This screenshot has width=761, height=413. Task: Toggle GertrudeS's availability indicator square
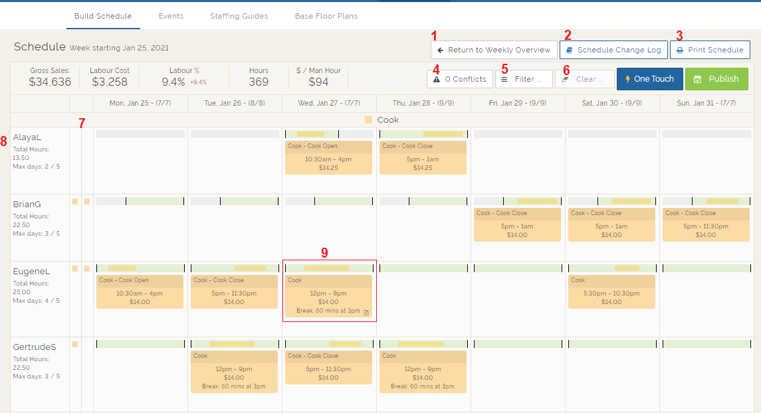[x=74, y=344]
